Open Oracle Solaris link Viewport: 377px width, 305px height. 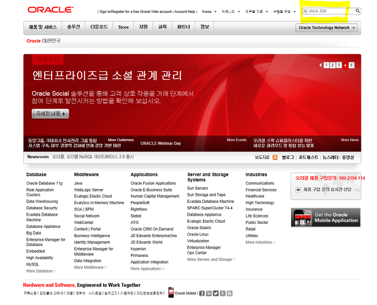pos(199,228)
